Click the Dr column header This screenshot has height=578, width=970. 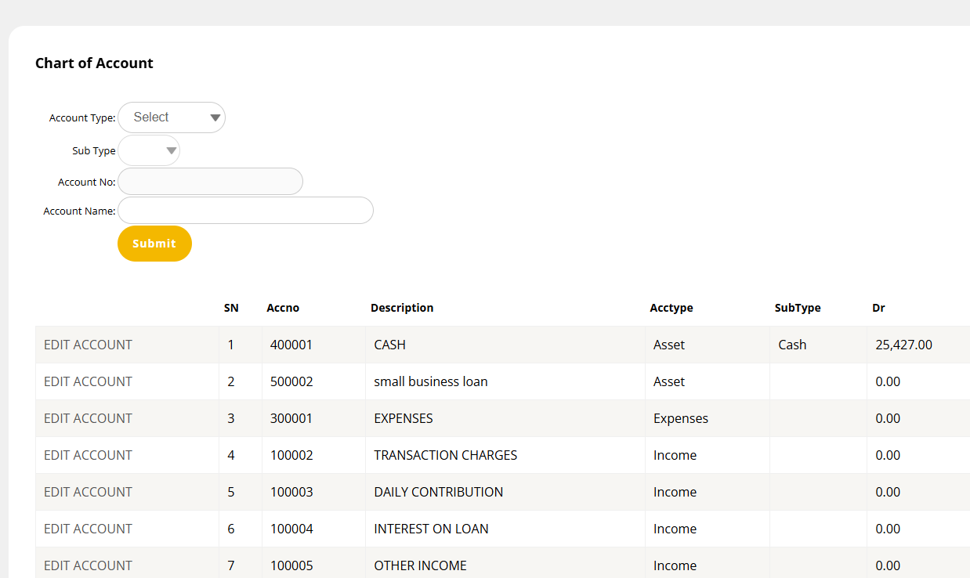[x=878, y=308]
